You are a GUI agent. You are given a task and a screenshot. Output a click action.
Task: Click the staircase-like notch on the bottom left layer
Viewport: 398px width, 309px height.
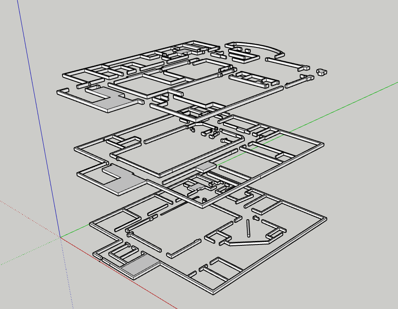pyautogui.click(x=120, y=252)
